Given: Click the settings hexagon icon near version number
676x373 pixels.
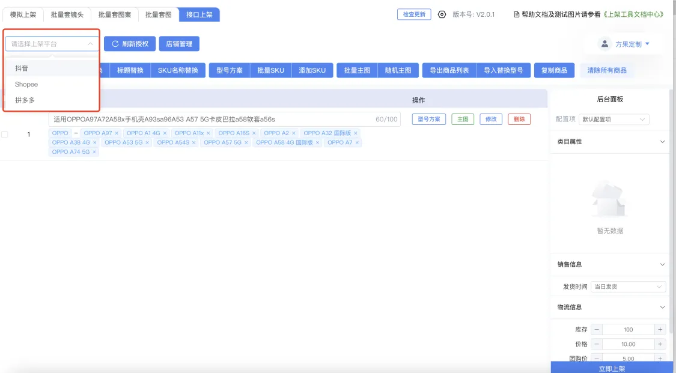Looking at the screenshot, I should [x=442, y=14].
